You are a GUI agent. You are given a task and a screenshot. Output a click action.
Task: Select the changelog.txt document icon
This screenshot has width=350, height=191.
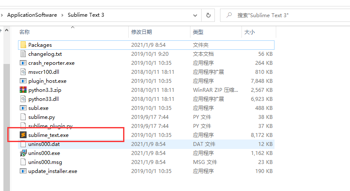23,54
